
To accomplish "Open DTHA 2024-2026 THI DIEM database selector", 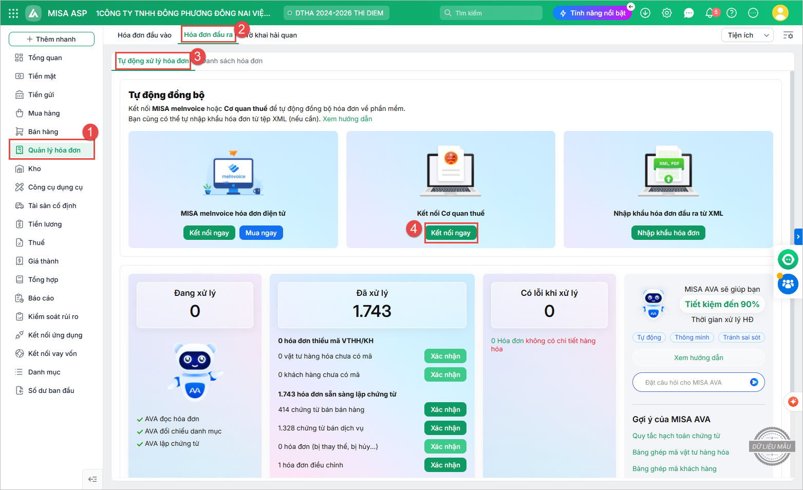I will click(x=337, y=13).
